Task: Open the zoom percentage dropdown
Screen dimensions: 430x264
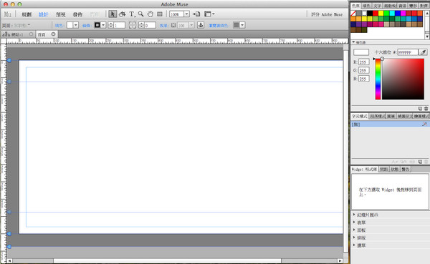Action: 186,14
